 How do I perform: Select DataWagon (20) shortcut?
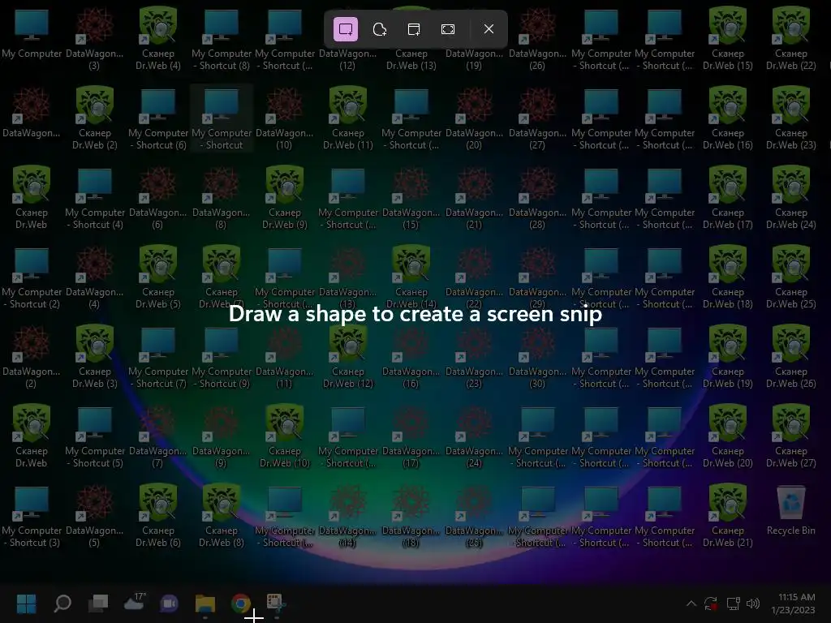click(x=474, y=118)
